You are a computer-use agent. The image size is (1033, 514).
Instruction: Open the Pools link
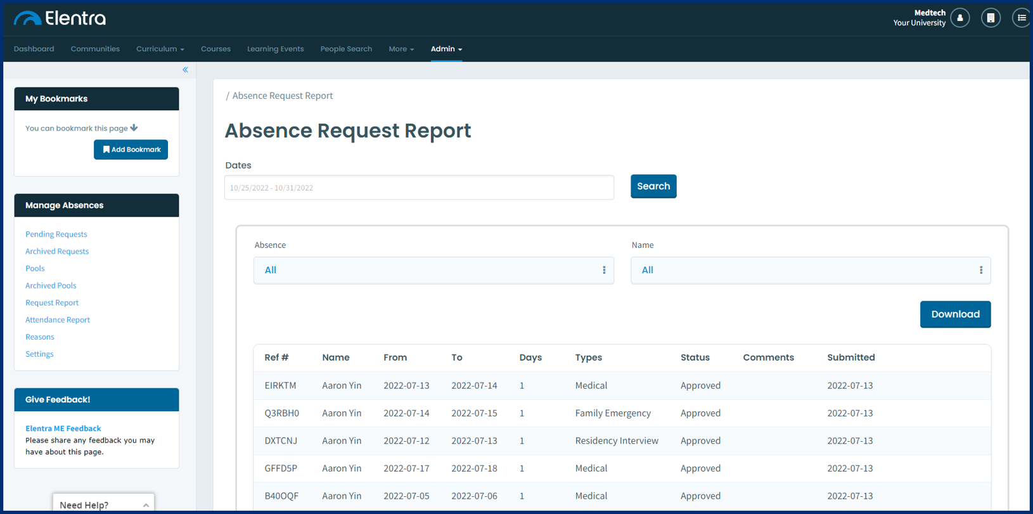click(35, 268)
